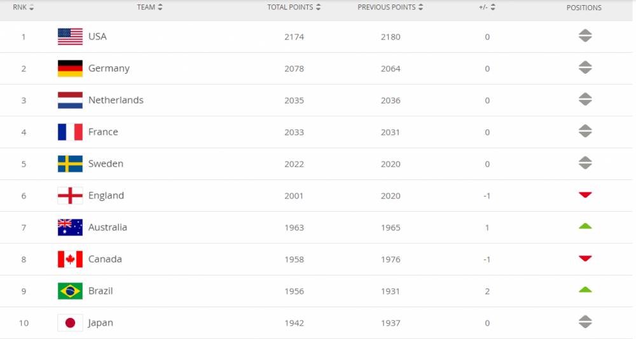Sort by TOTAL POINTS column
636x339 pixels.
[x=294, y=7]
